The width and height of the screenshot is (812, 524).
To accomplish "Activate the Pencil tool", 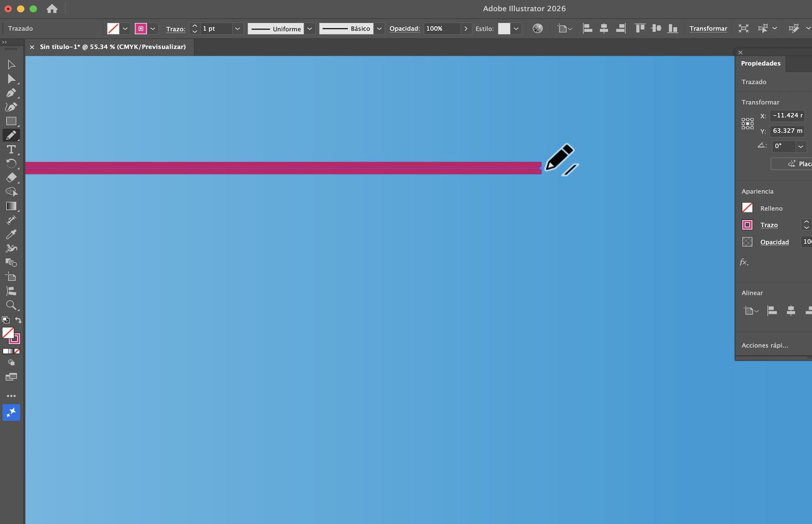I will (x=11, y=135).
